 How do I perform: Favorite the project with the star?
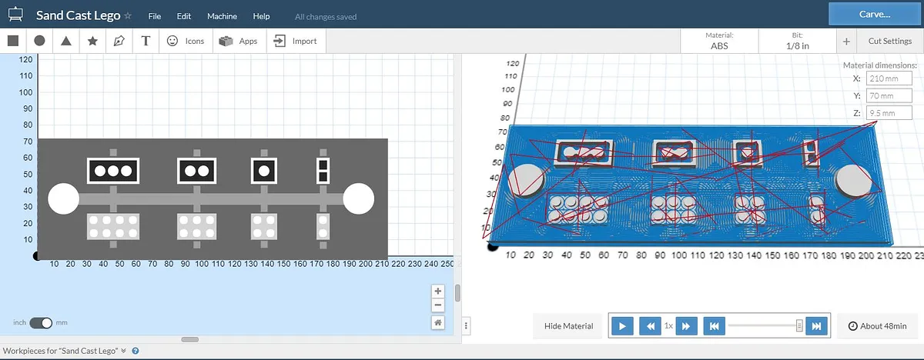(128, 16)
